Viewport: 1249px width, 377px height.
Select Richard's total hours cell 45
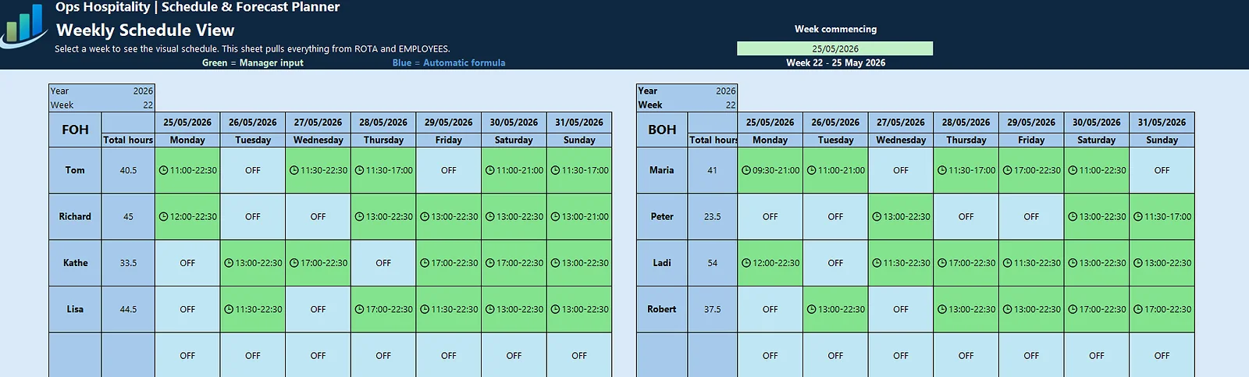tap(128, 217)
